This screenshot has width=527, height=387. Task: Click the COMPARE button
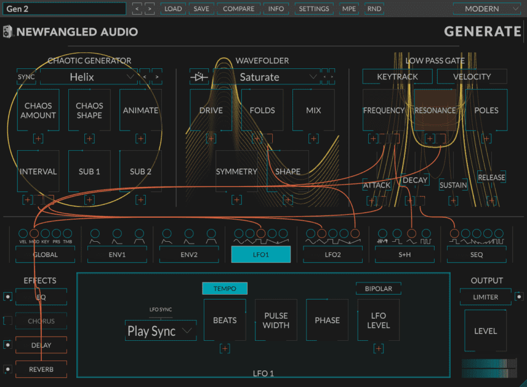point(239,9)
